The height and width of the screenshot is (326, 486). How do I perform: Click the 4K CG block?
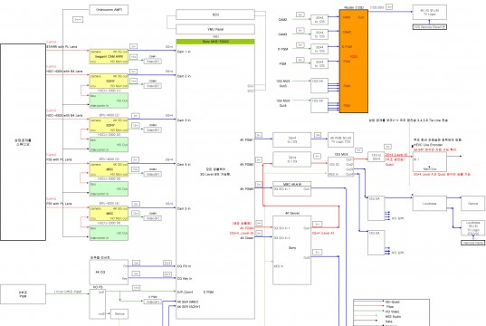109,272
